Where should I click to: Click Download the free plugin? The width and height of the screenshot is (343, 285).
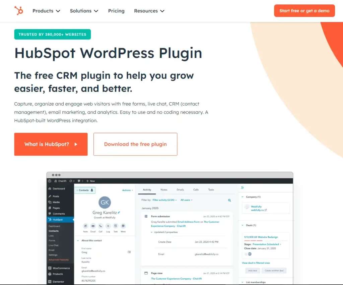point(135,144)
